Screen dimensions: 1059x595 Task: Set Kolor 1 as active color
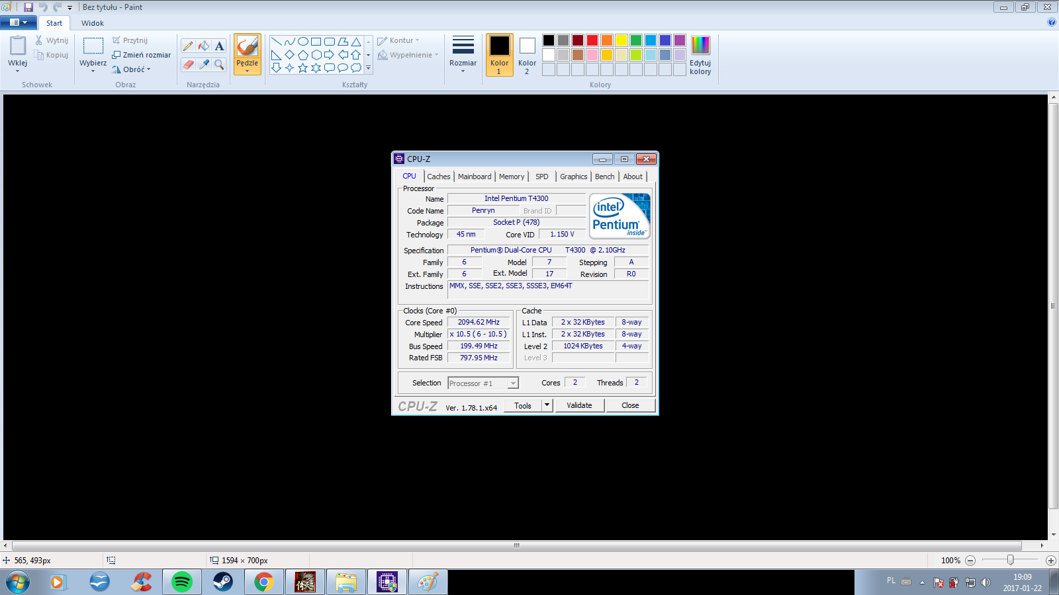(500, 55)
